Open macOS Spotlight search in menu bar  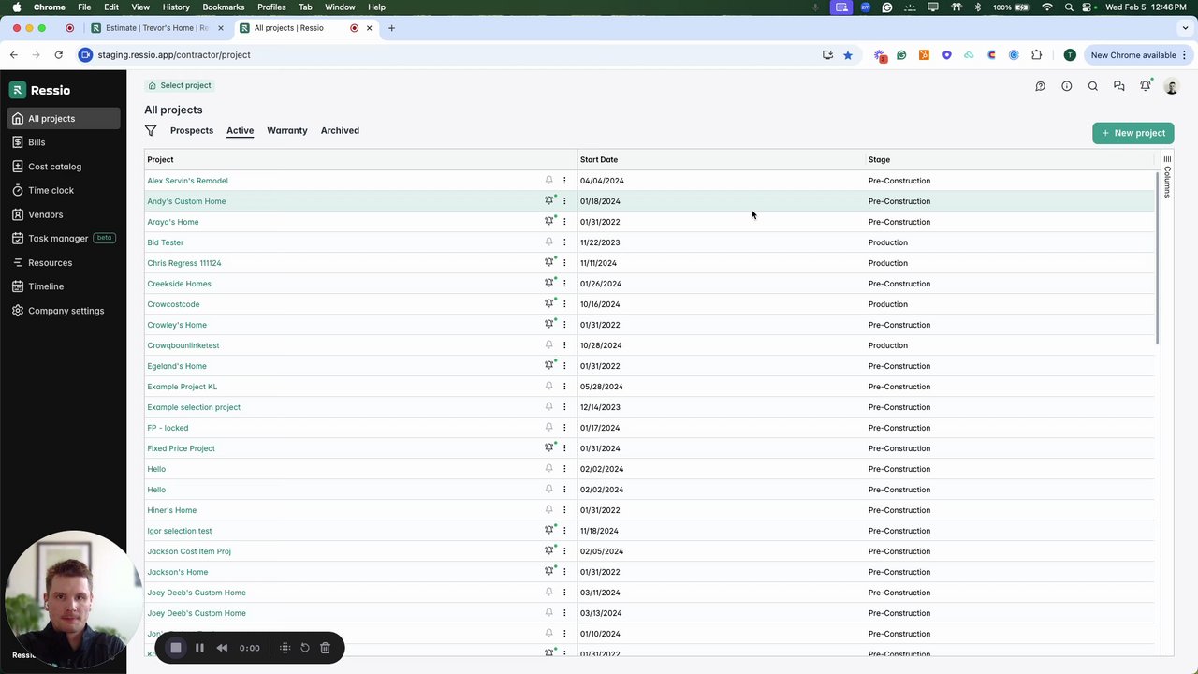[x=1069, y=7]
